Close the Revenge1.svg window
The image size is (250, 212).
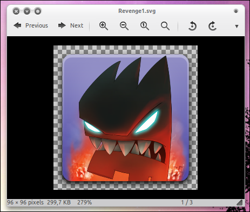[x=16, y=11]
